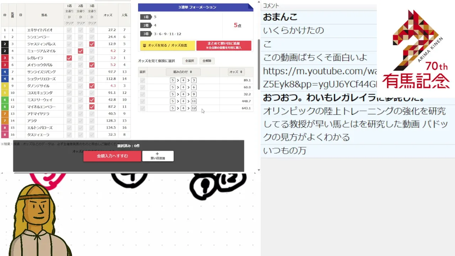Click 印 button under 1着 column
The image size is (455, 256).
[69, 17]
